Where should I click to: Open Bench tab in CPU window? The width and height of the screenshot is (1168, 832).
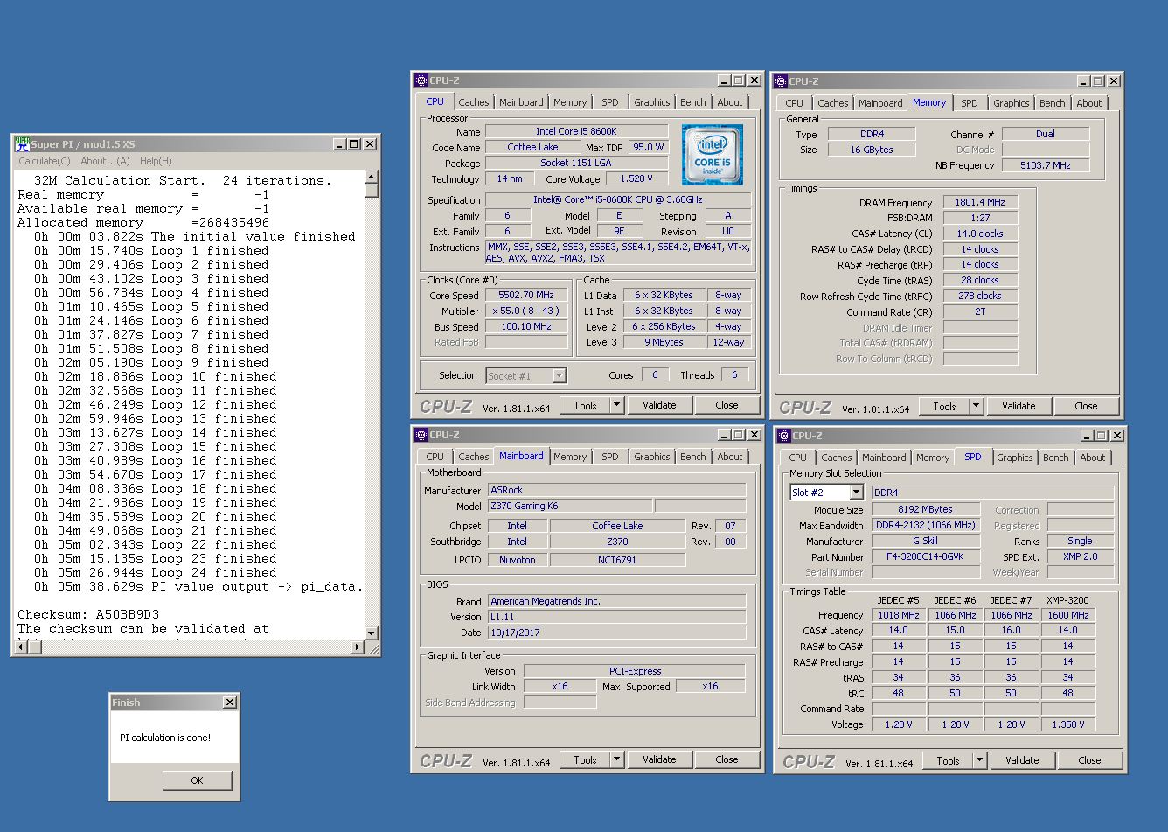[693, 102]
